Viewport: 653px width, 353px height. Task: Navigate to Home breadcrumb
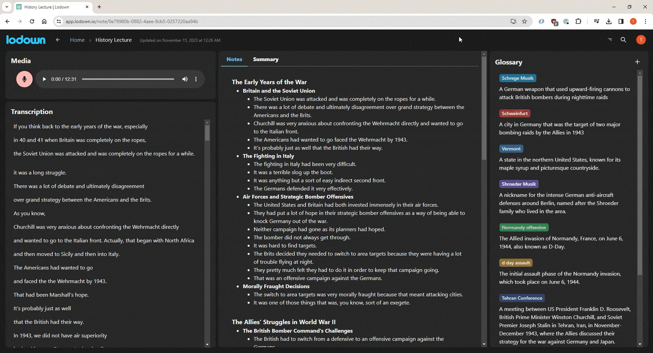point(77,40)
